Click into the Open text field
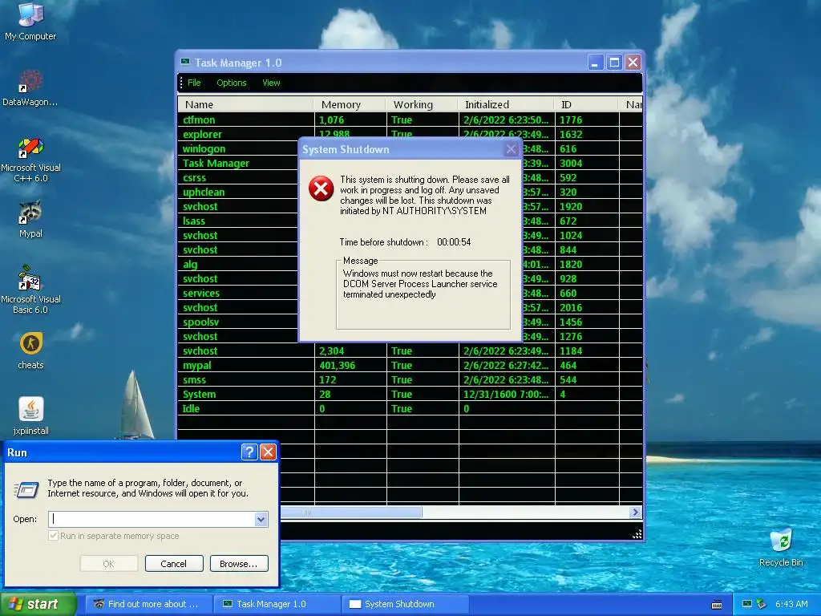Viewport: 821px width, 616px height. pyautogui.click(x=152, y=519)
